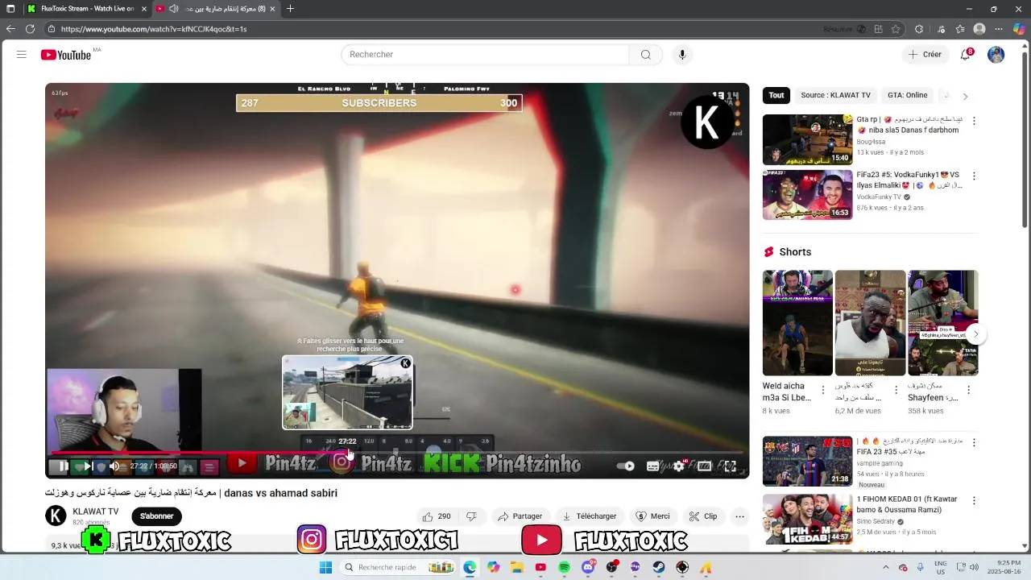
Task: Open options for the FIFA 23 #35 video
Action: [974, 442]
